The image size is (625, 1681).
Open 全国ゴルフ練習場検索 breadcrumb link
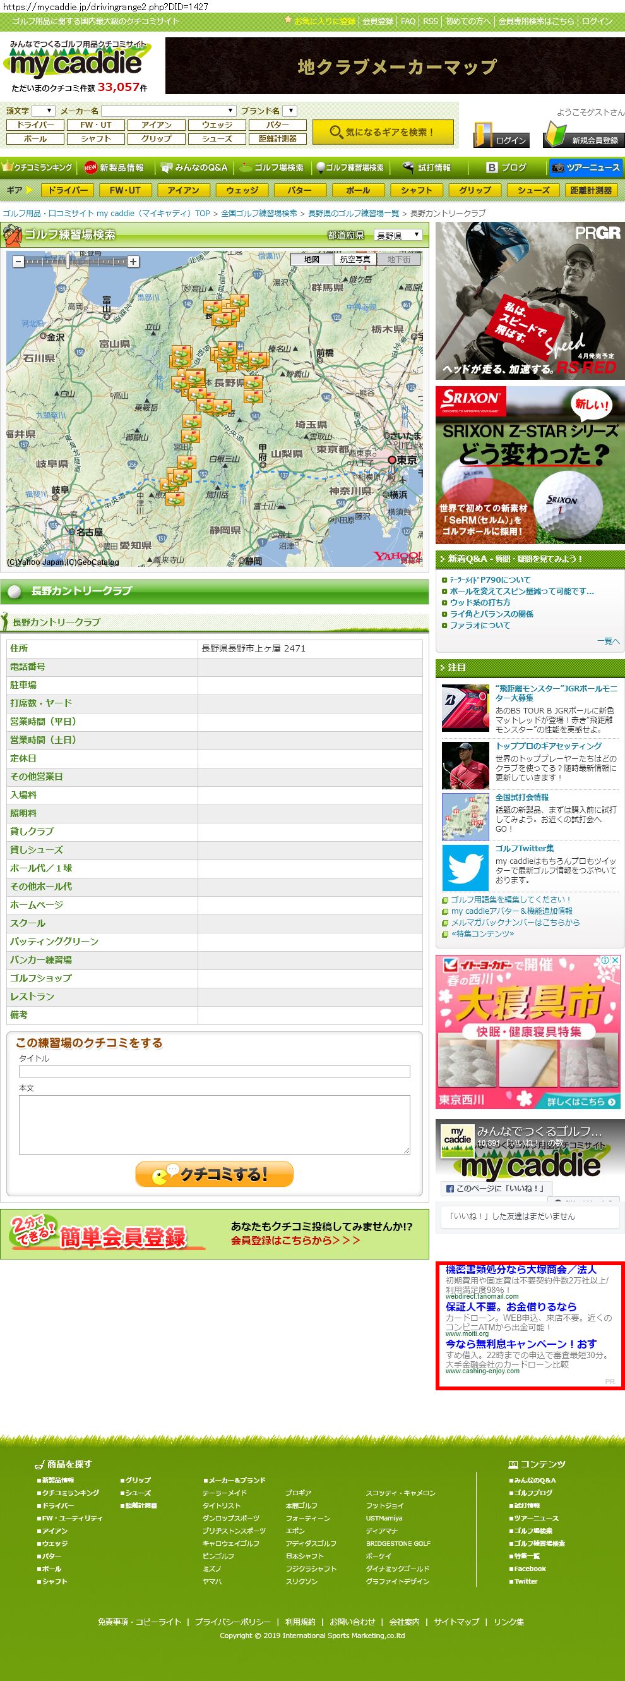(x=259, y=214)
